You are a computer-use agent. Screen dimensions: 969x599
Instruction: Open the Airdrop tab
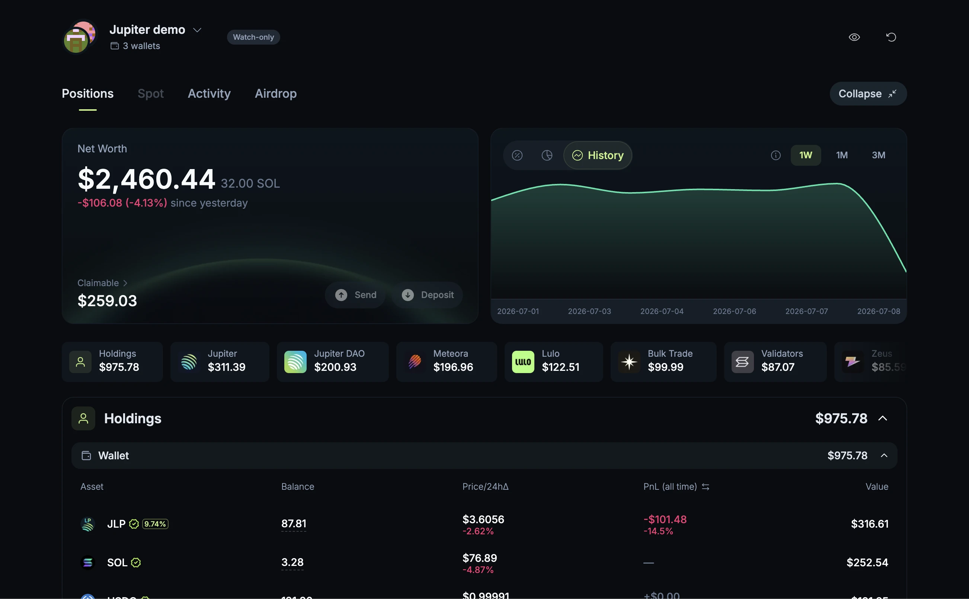[276, 94]
